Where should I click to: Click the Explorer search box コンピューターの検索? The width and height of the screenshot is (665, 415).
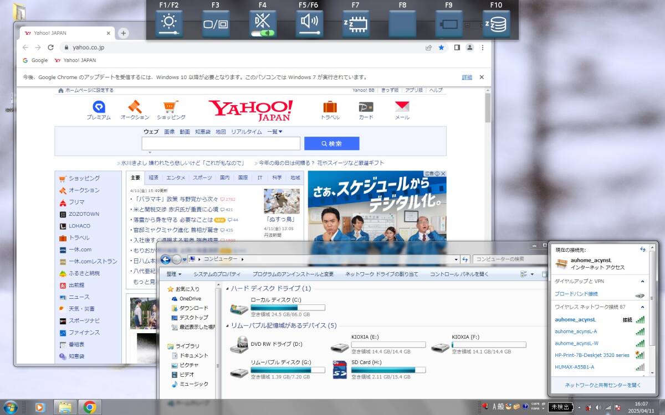[510, 259]
